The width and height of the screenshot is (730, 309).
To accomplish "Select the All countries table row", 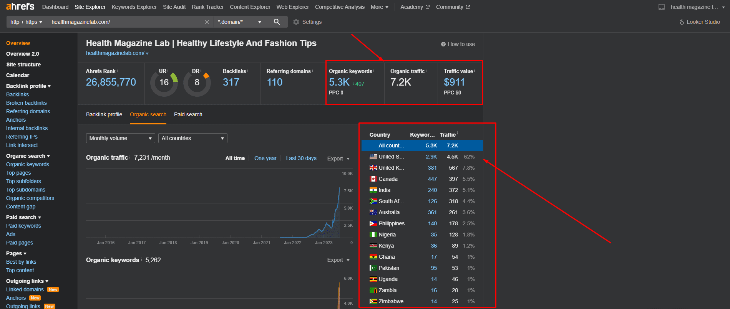I will point(422,145).
